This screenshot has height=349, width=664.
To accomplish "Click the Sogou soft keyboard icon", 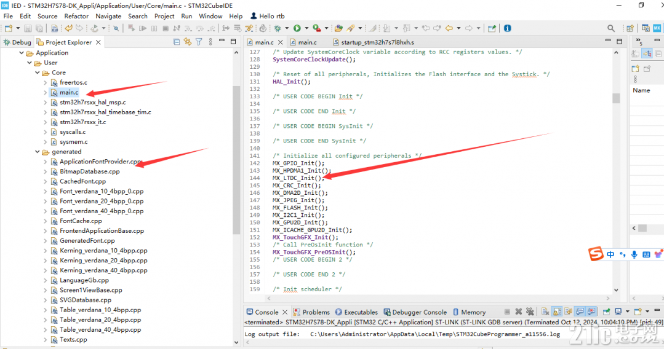I will pos(646,254).
